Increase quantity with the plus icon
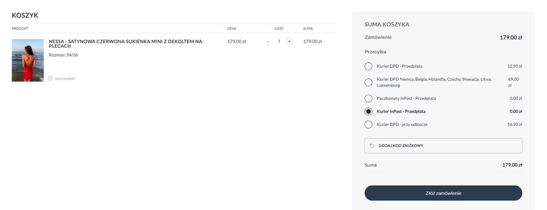 pyautogui.click(x=289, y=41)
